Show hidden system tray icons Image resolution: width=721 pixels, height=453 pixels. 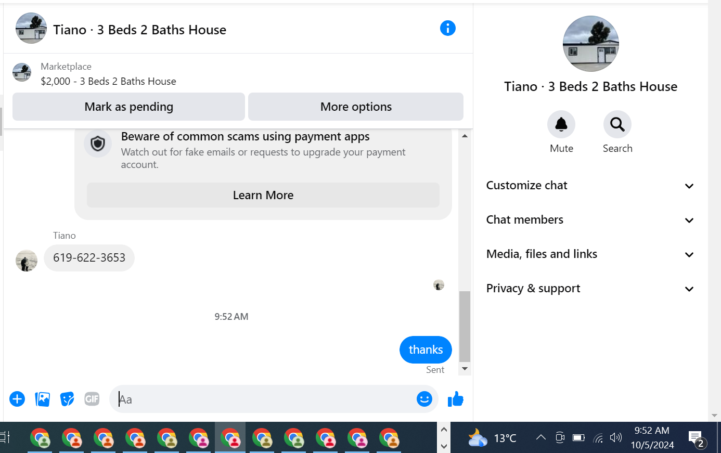[541, 437]
